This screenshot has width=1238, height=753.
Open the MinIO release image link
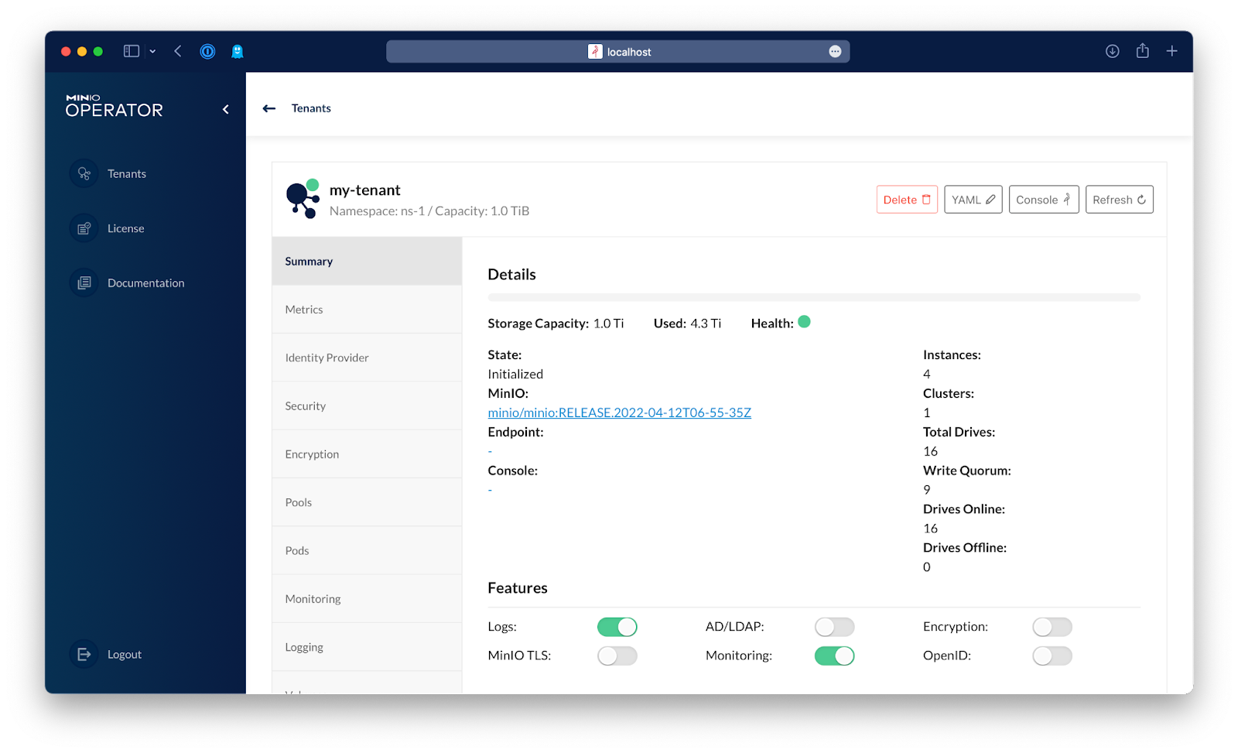click(619, 412)
